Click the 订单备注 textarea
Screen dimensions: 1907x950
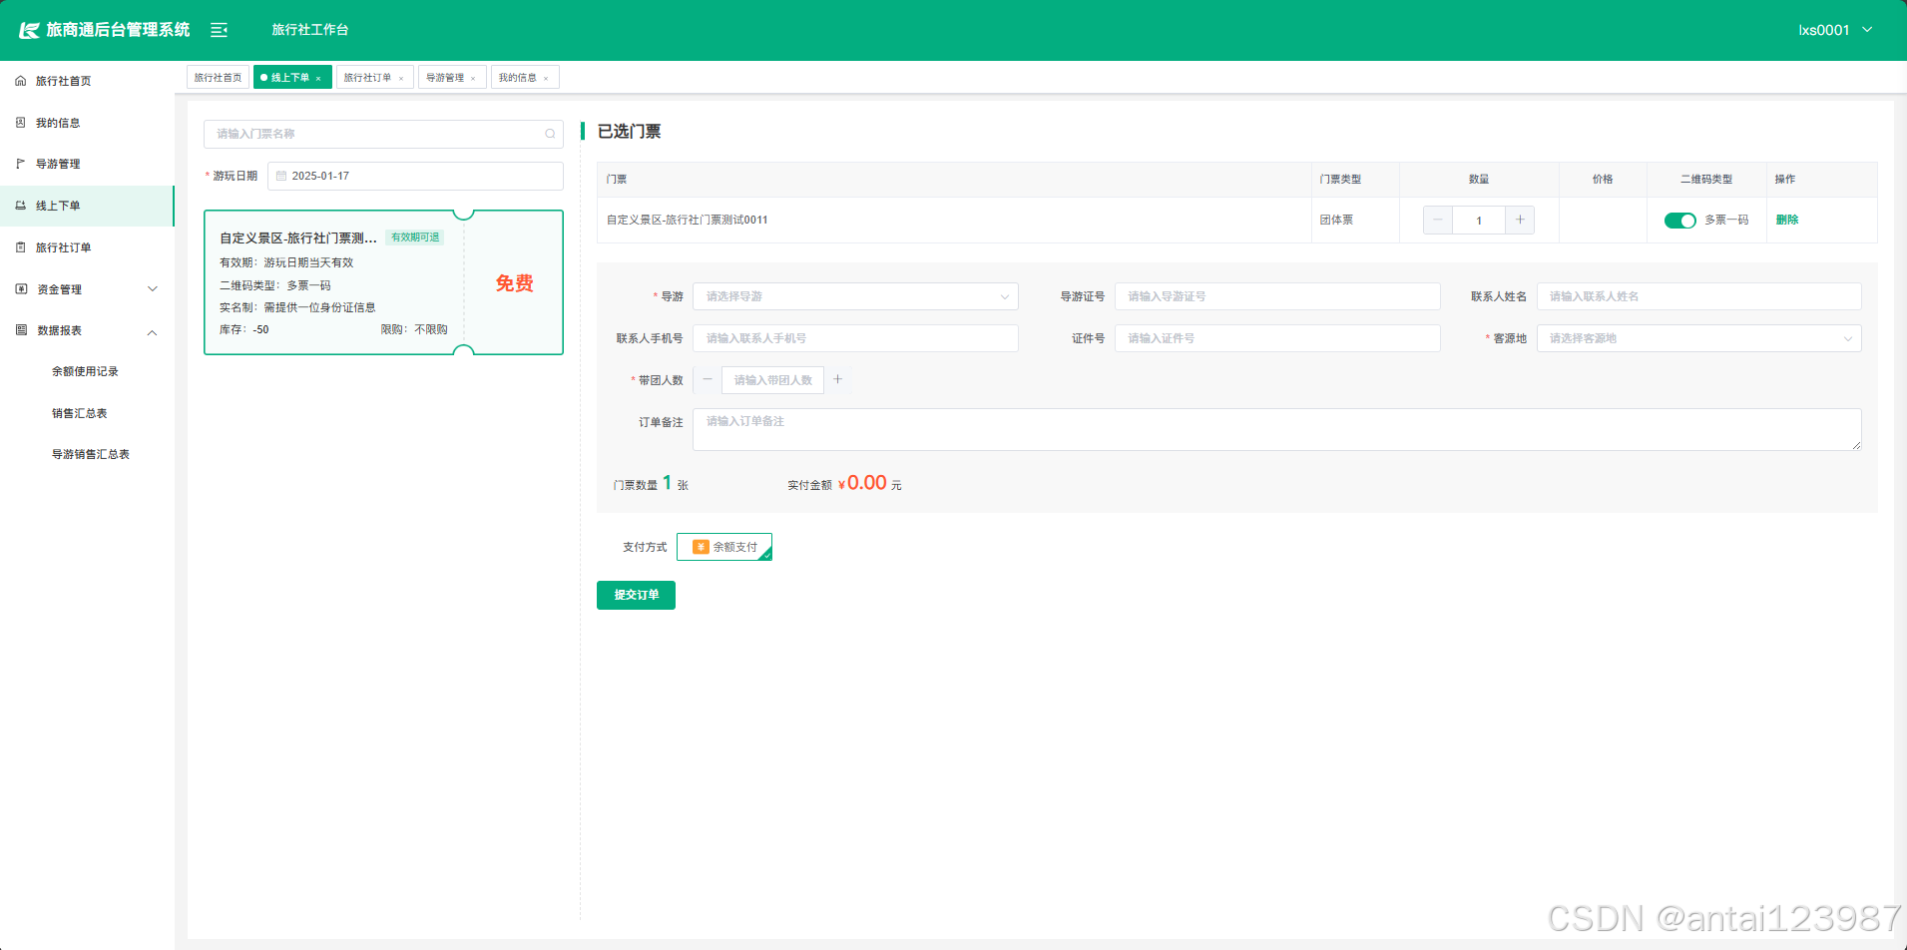click(1277, 429)
